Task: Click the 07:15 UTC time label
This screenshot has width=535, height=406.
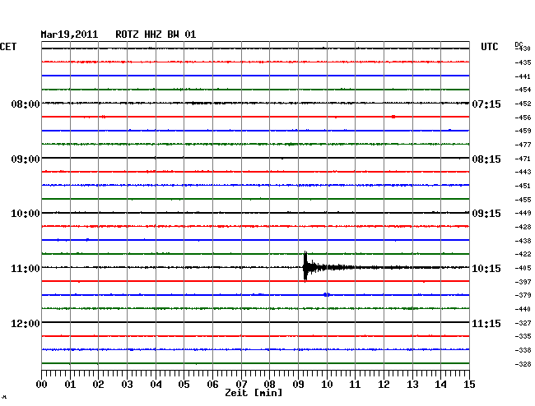Action: click(x=486, y=104)
